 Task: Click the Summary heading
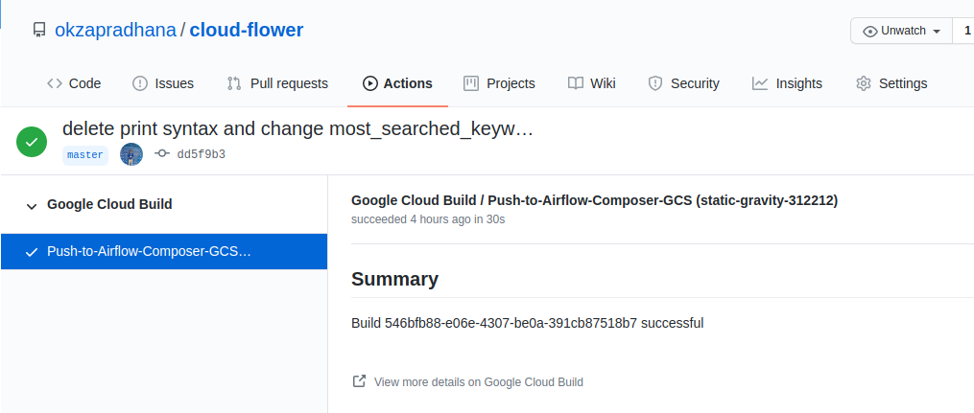click(395, 279)
